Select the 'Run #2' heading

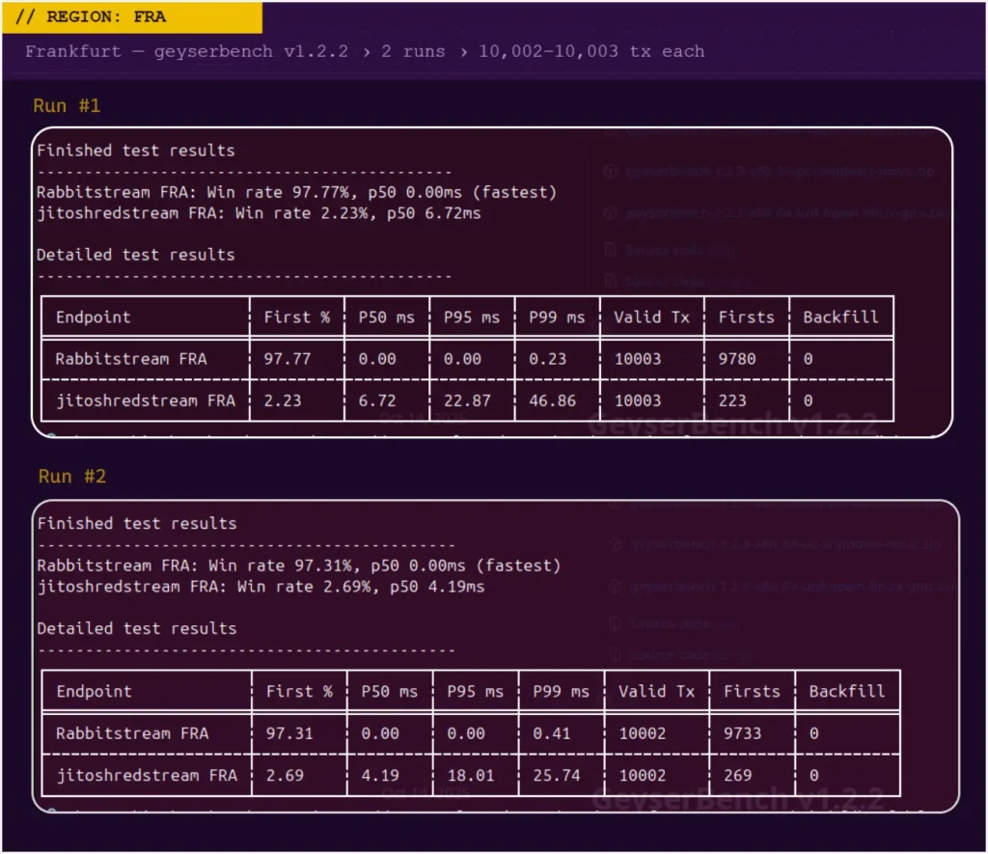(x=71, y=476)
